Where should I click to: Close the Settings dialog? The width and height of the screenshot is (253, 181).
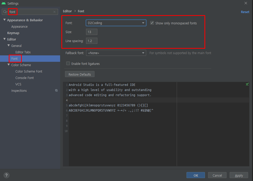[x=246, y=3]
